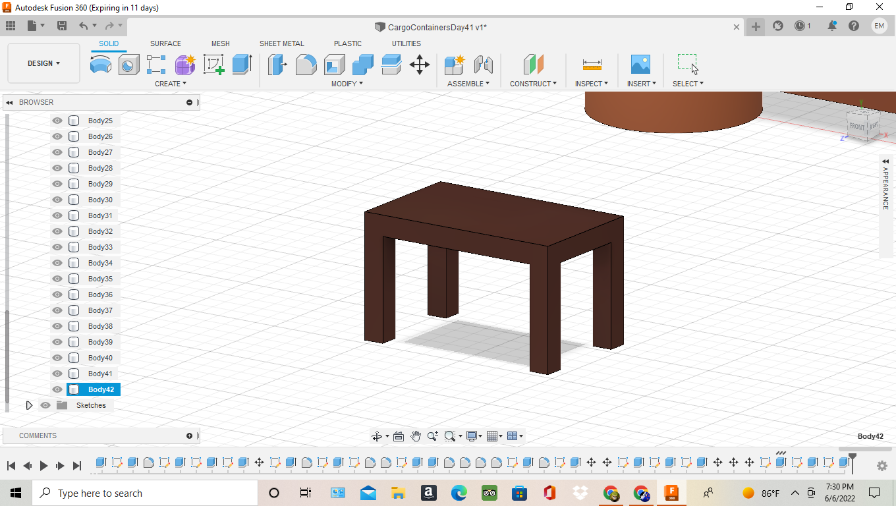Switch to the SURFACE tab

pos(165,43)
